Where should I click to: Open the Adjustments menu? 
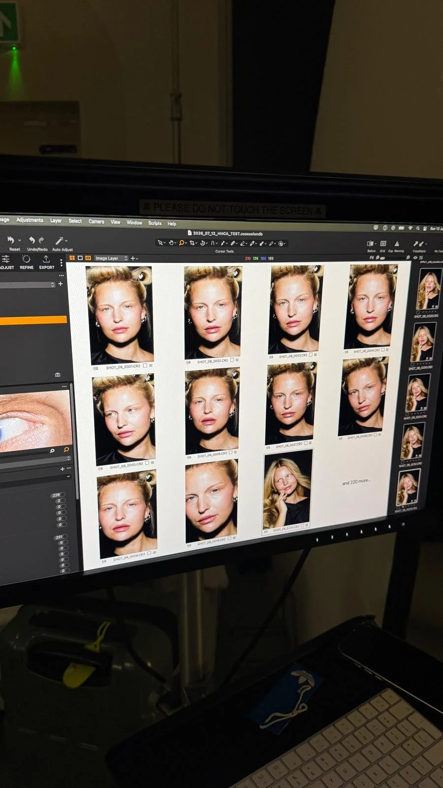pyautogui.click(x=30, y=220)
